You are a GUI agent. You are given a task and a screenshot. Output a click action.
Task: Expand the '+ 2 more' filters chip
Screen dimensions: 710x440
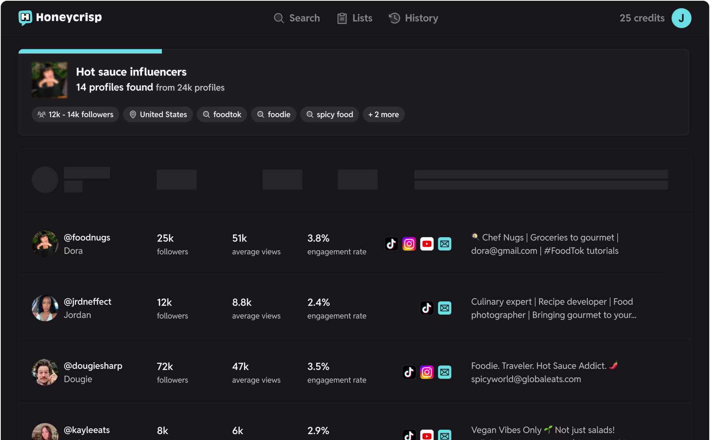[383, 114]
